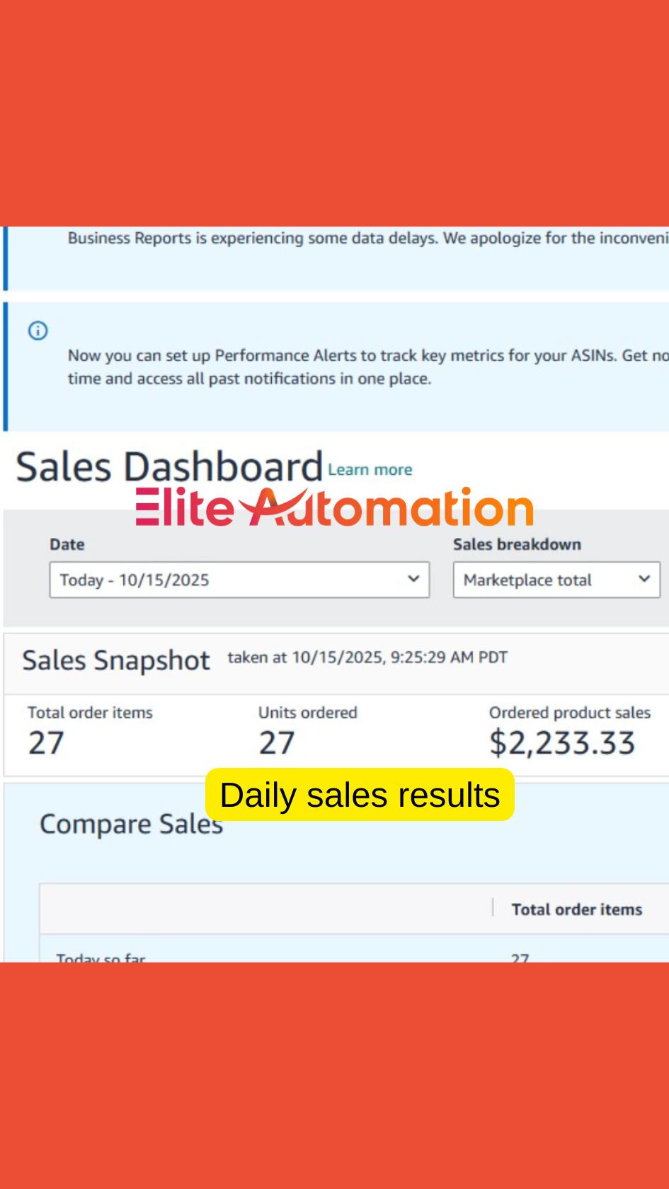The height and width of the screenshot is (1189, 669).
Task: Click the Business Reports data delays notice
Action: [x=367, y=239]
